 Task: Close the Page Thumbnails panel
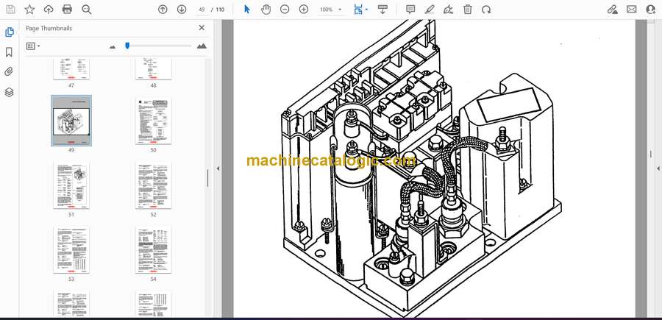[x=202, y=28]
